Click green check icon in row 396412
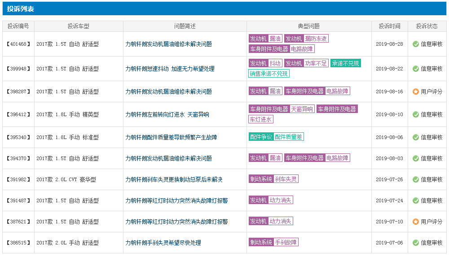449x257 pixels. tap(416, 114)
